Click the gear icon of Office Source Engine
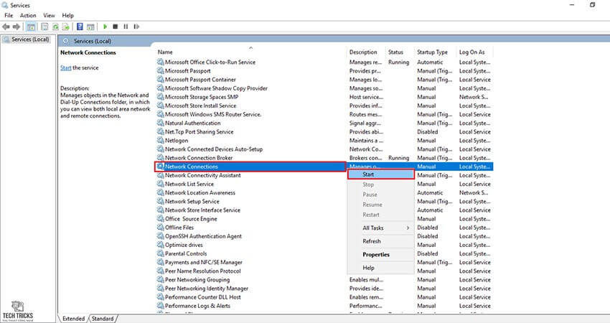The image size is (610, 323). coord(160,219)
